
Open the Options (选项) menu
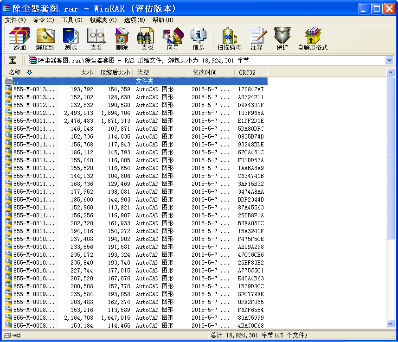coord(134,20)
